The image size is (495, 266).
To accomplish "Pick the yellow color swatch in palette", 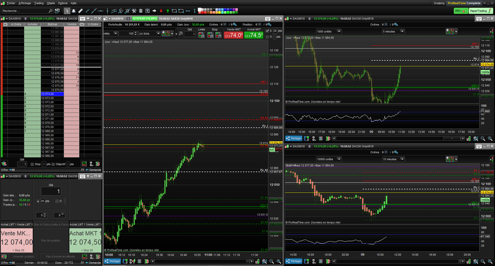I will point(220,12).
